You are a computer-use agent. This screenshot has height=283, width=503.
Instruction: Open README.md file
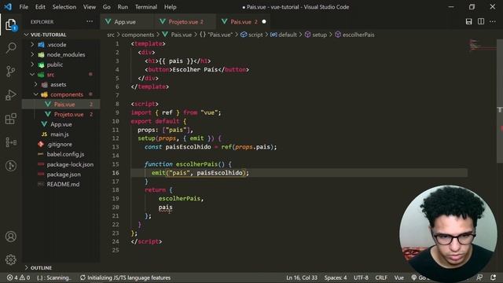[61, 184]
